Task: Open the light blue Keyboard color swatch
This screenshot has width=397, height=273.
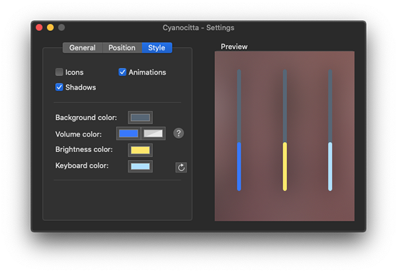Action: 140,166
